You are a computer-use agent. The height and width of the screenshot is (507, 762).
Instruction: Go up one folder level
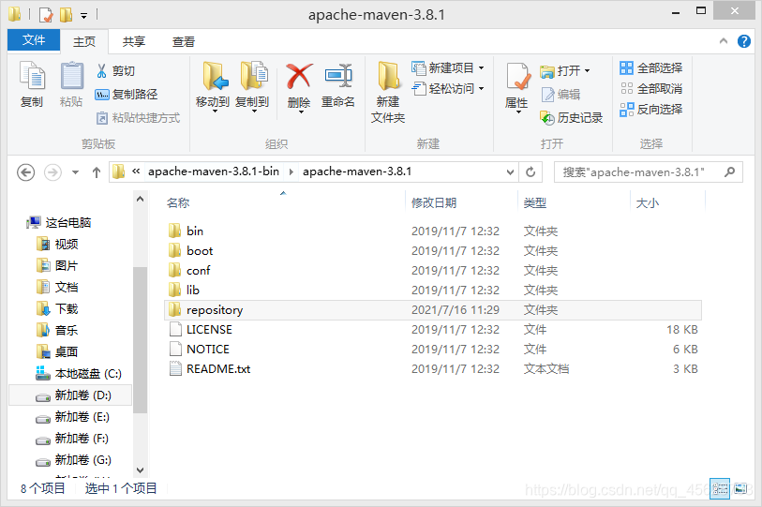coord(97,172)
